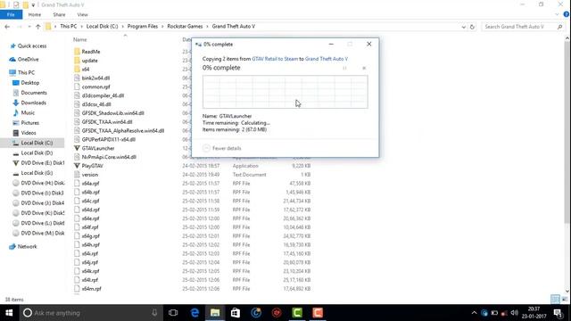This screenshot has width=571, height=321.
Task: Open Task View on the taskbar
Action: point(173,313)
